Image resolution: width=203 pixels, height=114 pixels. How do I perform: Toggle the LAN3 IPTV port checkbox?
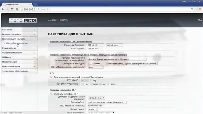[x=100, y=84]
